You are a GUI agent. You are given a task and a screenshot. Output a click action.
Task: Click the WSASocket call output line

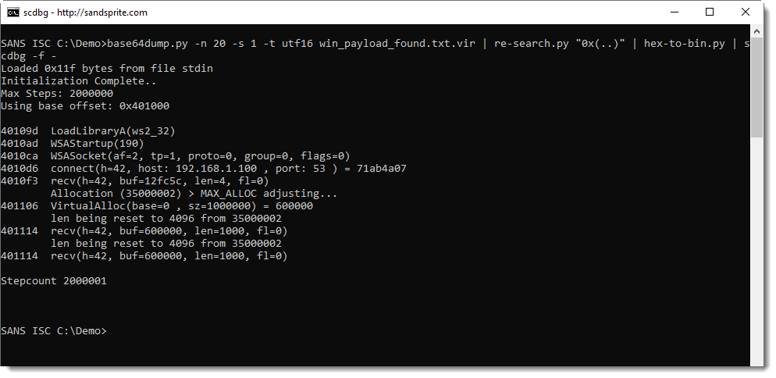[x=175, y=156]
